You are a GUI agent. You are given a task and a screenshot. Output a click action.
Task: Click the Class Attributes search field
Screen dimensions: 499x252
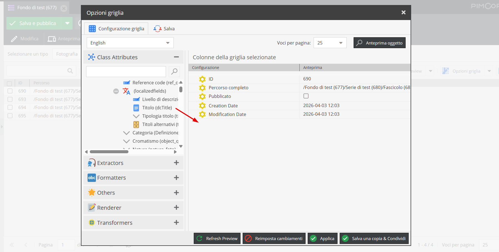click(x=126, y=71)
